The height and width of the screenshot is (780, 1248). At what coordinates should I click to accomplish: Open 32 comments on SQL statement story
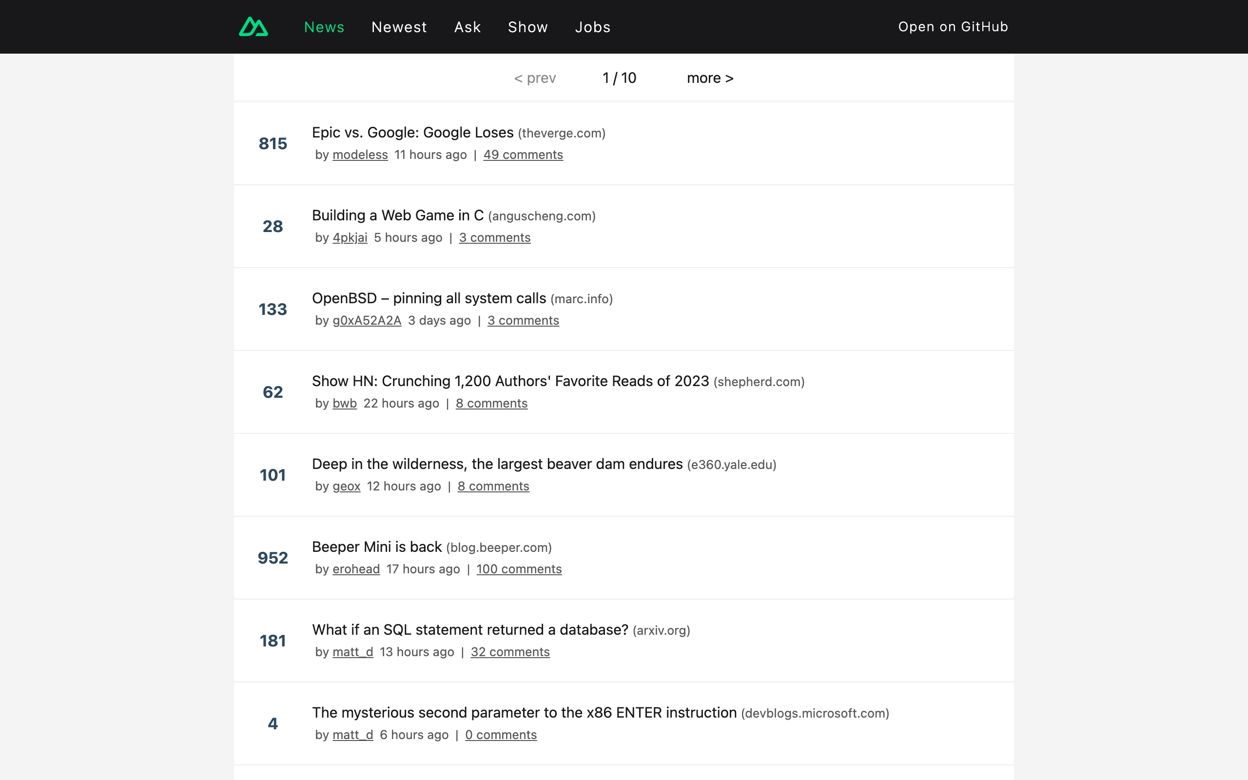point(510,652)
